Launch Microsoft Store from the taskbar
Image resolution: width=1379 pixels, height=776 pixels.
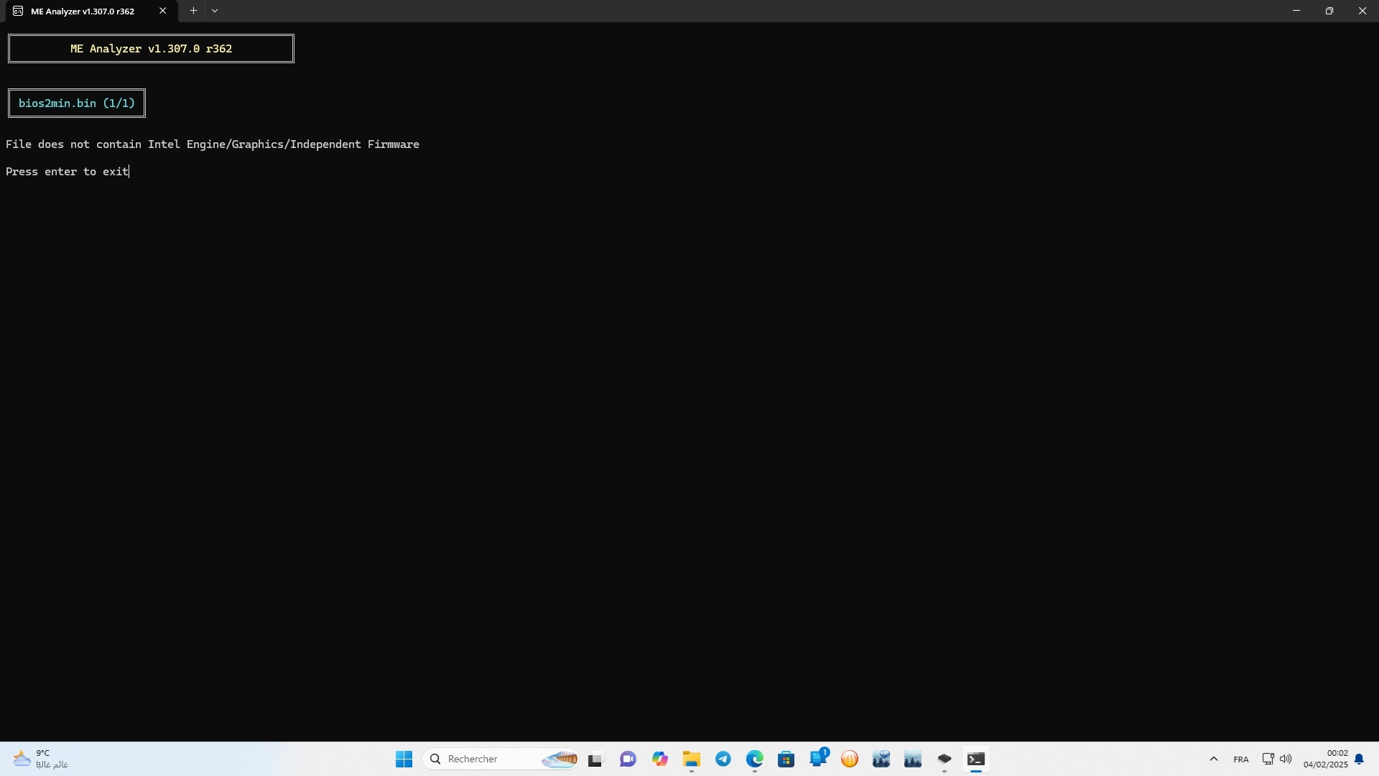[786, 759]
